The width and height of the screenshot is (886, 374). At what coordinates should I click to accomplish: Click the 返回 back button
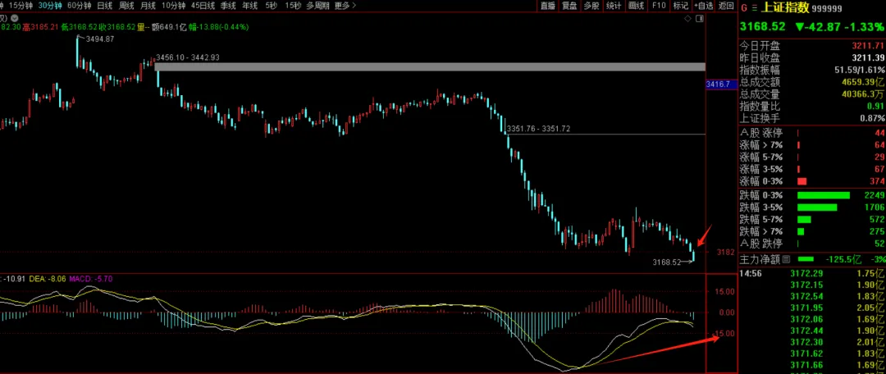(x=726, y=6)
